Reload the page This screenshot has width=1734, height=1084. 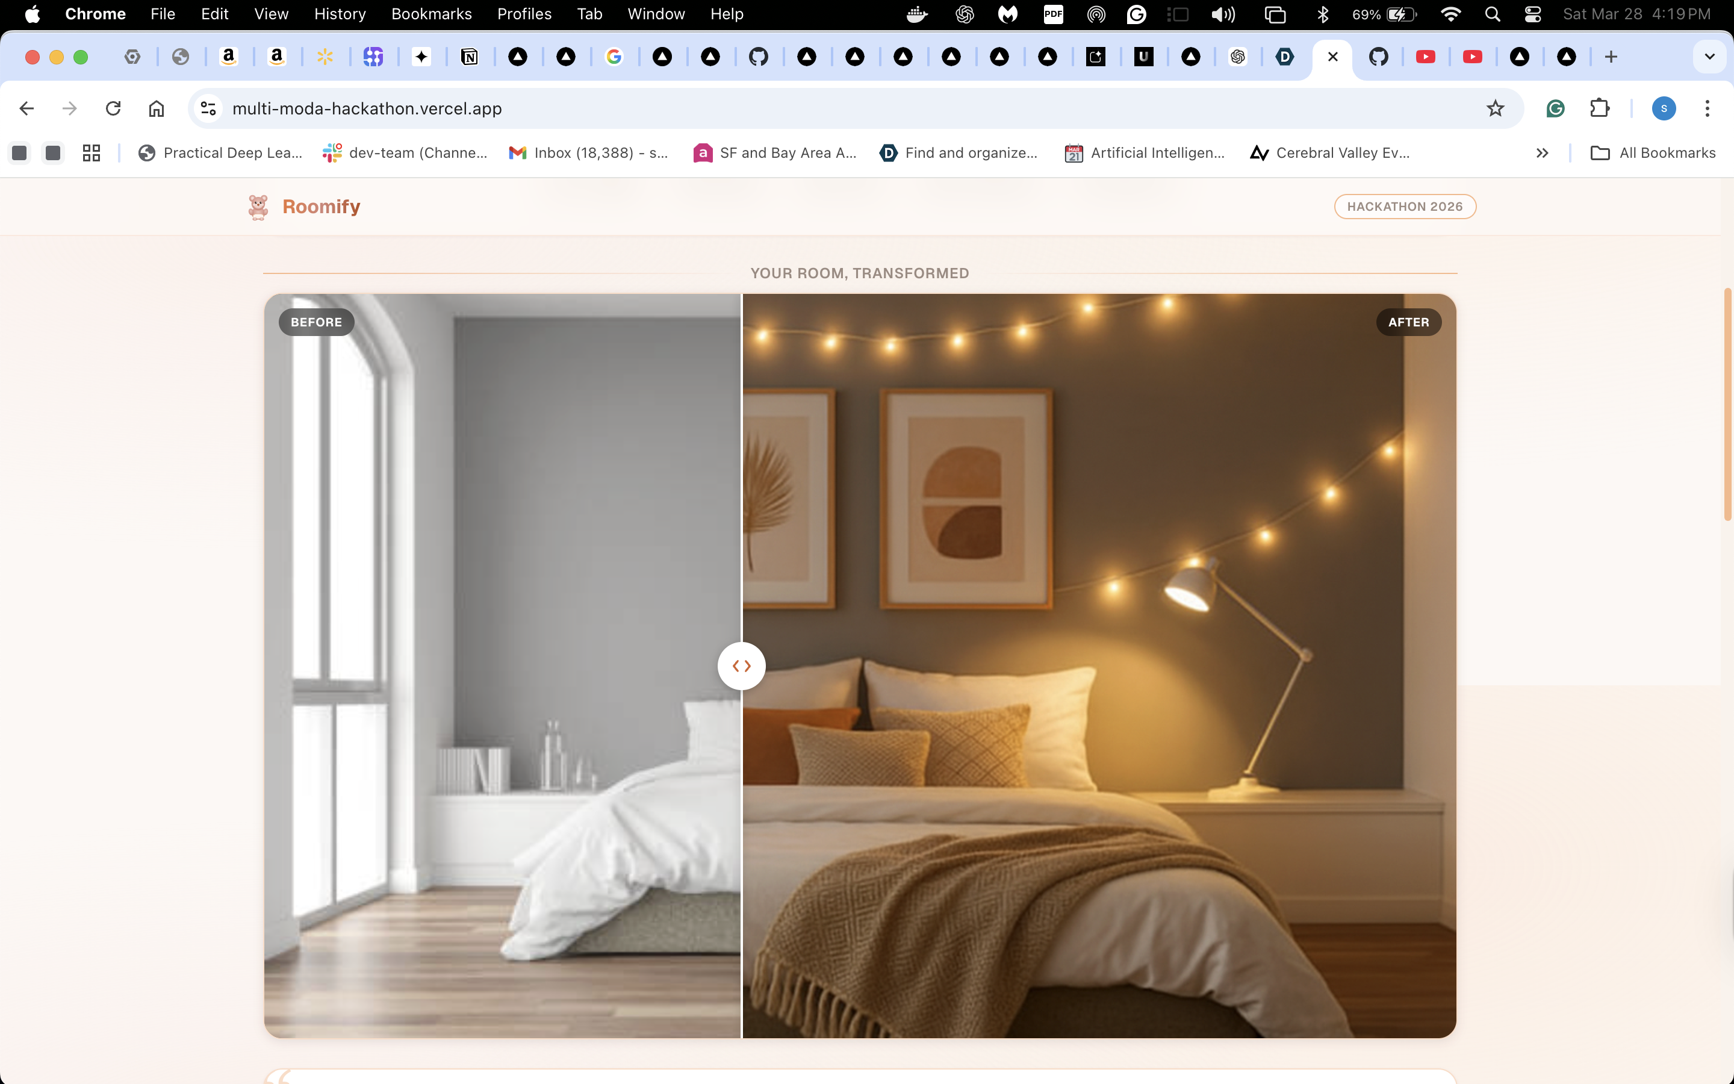pos(113,108)
